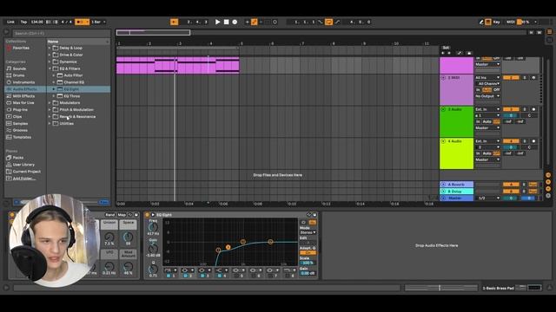The width and height of the screenshot is (556, 312).
Task: Click the Add Folder link
Action: (x=23, y=179)
